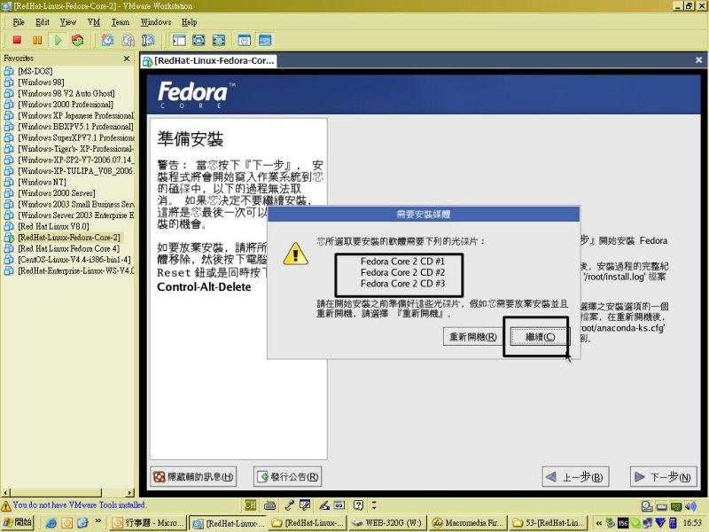Click Favorites horizontal scrollbar left arrow
709x532 pixels.
point(5,492)
